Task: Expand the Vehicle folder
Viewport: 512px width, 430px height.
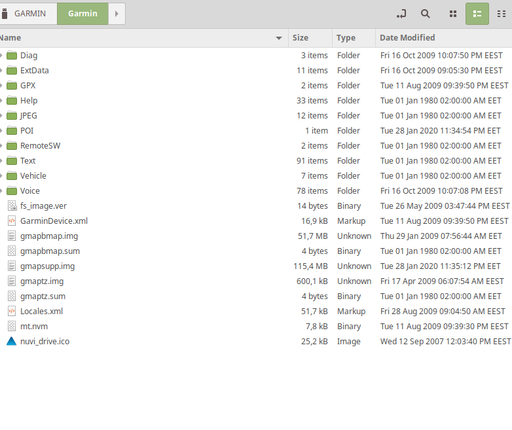Action: [1, 175]
